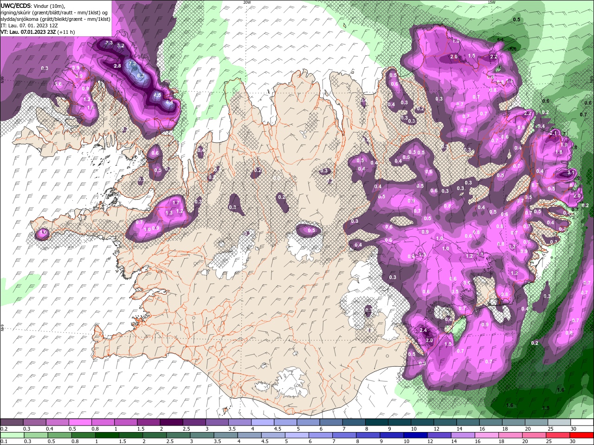Click the 20W longitude label
This screenshot has width=594, height=445.
click(247, 2)
